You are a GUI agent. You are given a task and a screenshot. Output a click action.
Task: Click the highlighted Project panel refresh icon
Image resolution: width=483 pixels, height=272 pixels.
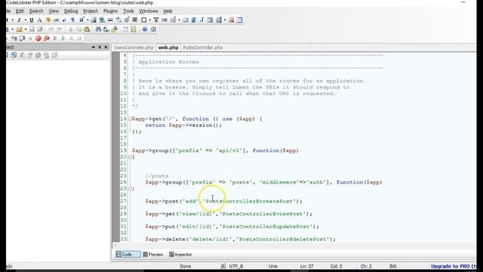14,55
